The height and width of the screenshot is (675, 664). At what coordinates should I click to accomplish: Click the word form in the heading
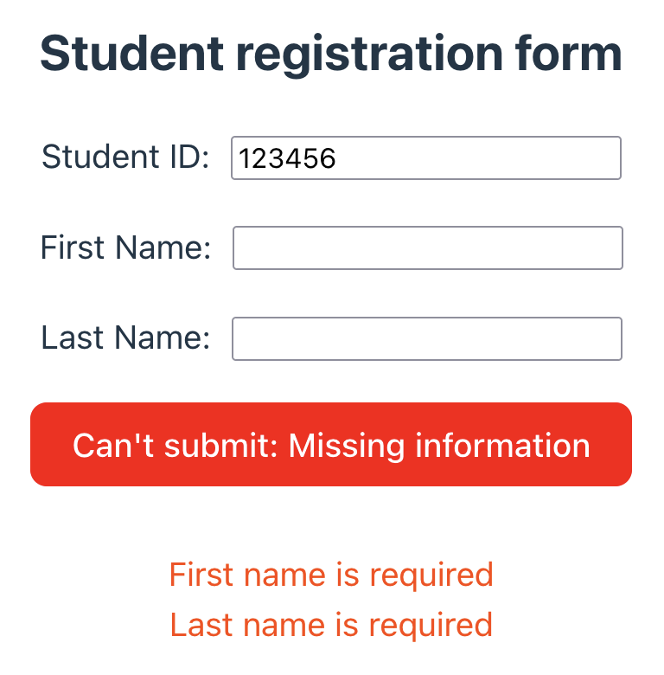pyautogui.click(x=568, y=53)
